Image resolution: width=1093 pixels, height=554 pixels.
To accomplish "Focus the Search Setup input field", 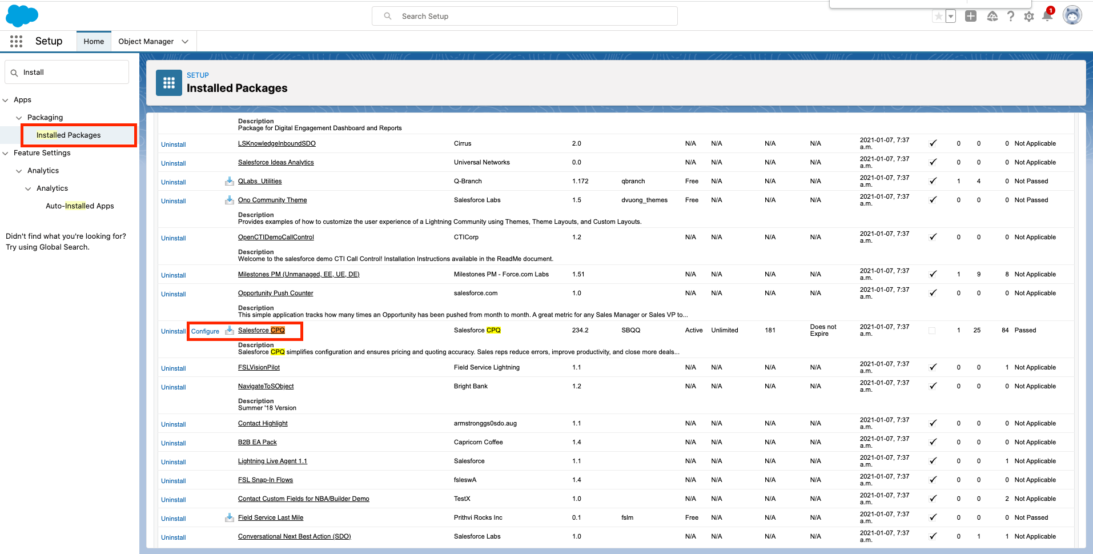I will (525, 16).
